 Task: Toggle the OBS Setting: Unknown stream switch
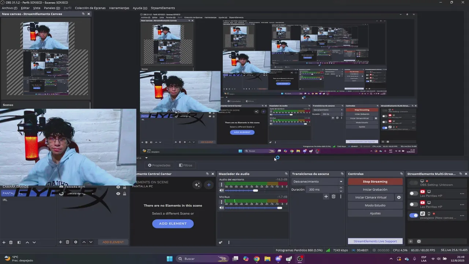click(x=414, y=183)
